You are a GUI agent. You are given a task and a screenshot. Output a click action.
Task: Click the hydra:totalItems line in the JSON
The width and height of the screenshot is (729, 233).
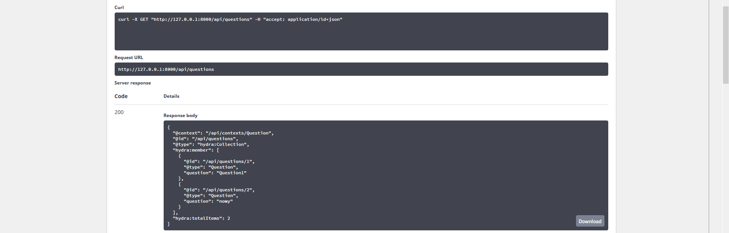pos(202,218)
